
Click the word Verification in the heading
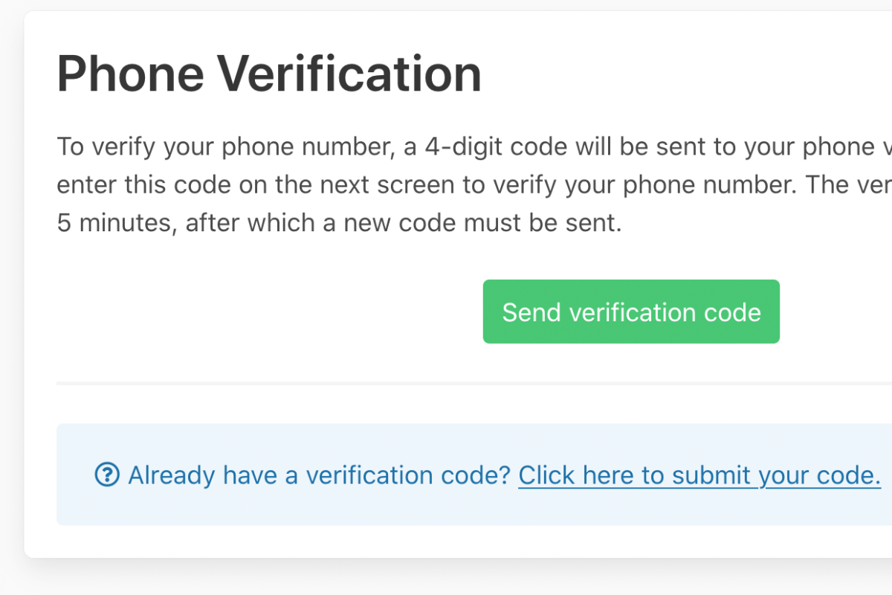pos(349,73)
